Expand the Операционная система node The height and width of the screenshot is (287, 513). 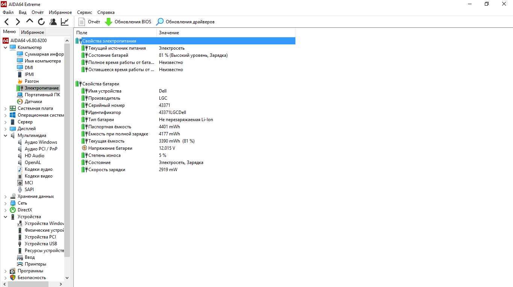coord(6,115)
